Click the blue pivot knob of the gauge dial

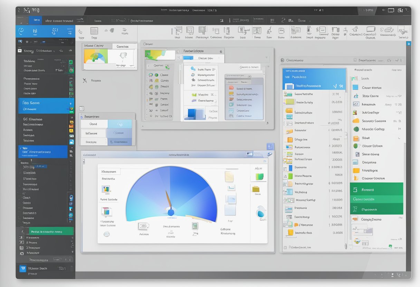[x=171, y=212]
